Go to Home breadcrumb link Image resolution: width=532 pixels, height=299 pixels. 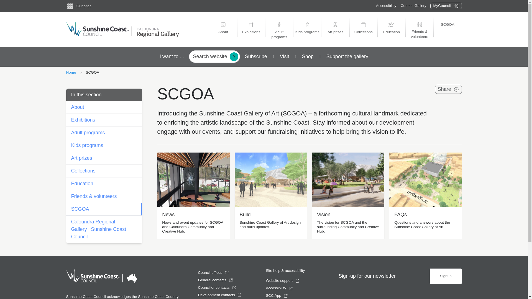(x=71, y=73)
